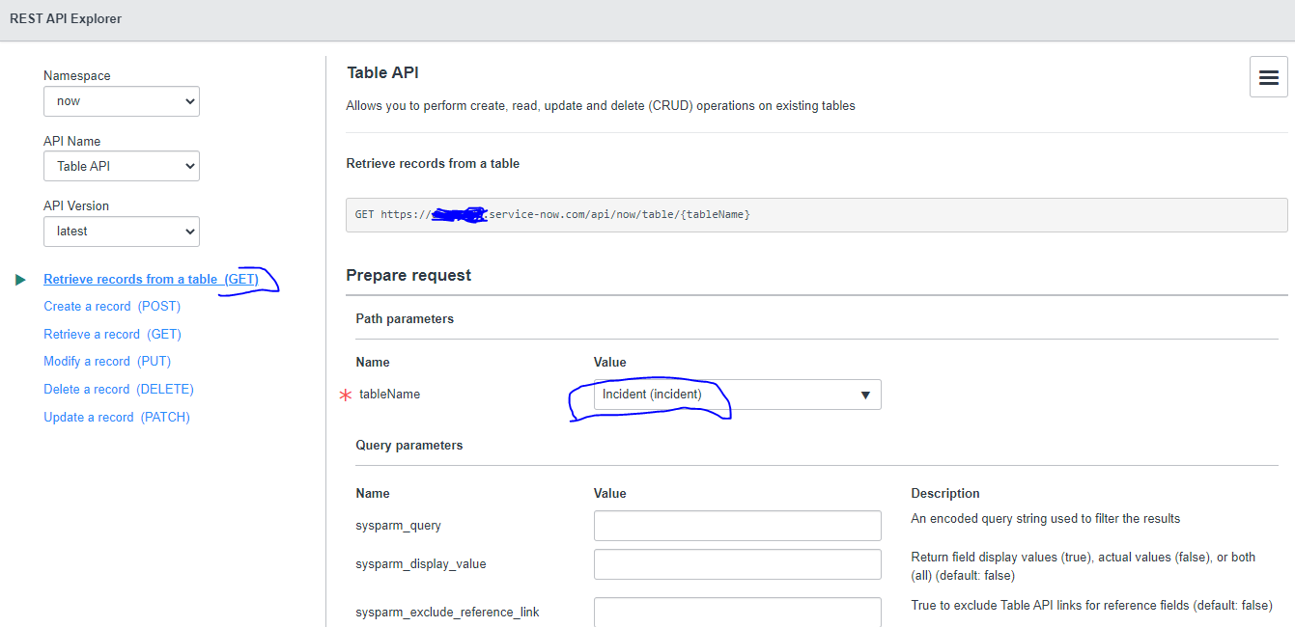Open the hamburger menu in the top right corner
The height and width of the screenshot is (627, 1295).
pyautogui.click(x=1269, y=76)
